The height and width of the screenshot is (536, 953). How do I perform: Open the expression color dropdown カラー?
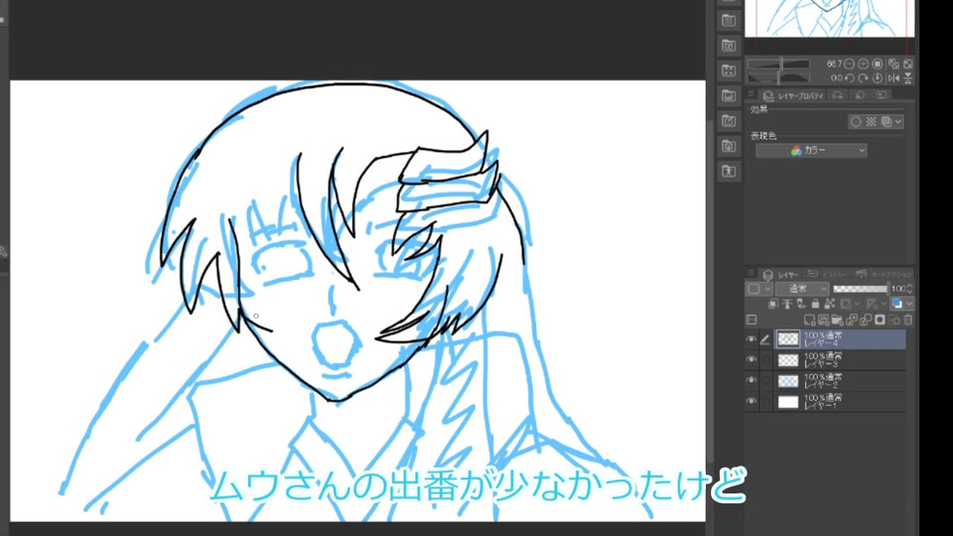click(811, 151)
